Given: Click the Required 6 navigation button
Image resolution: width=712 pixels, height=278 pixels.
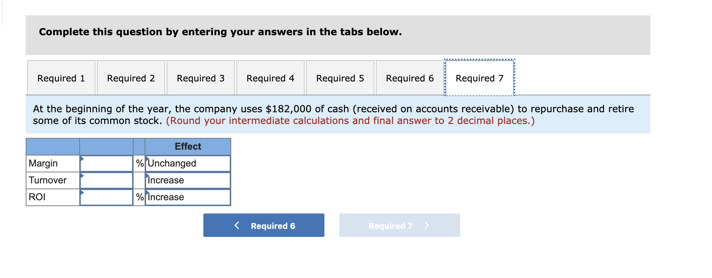Looking at the screenshot, I should (264, 225).
